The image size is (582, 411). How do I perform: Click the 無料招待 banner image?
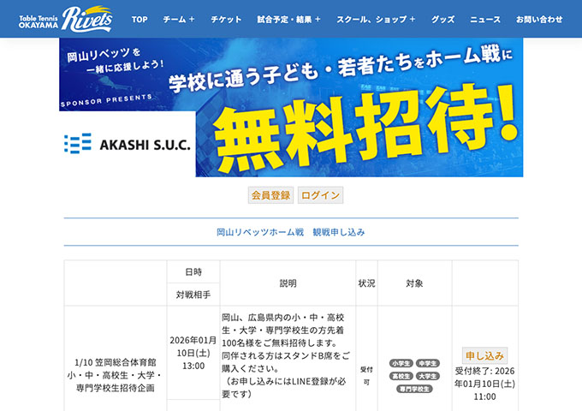pyautogui.click(x=291, y=107)
